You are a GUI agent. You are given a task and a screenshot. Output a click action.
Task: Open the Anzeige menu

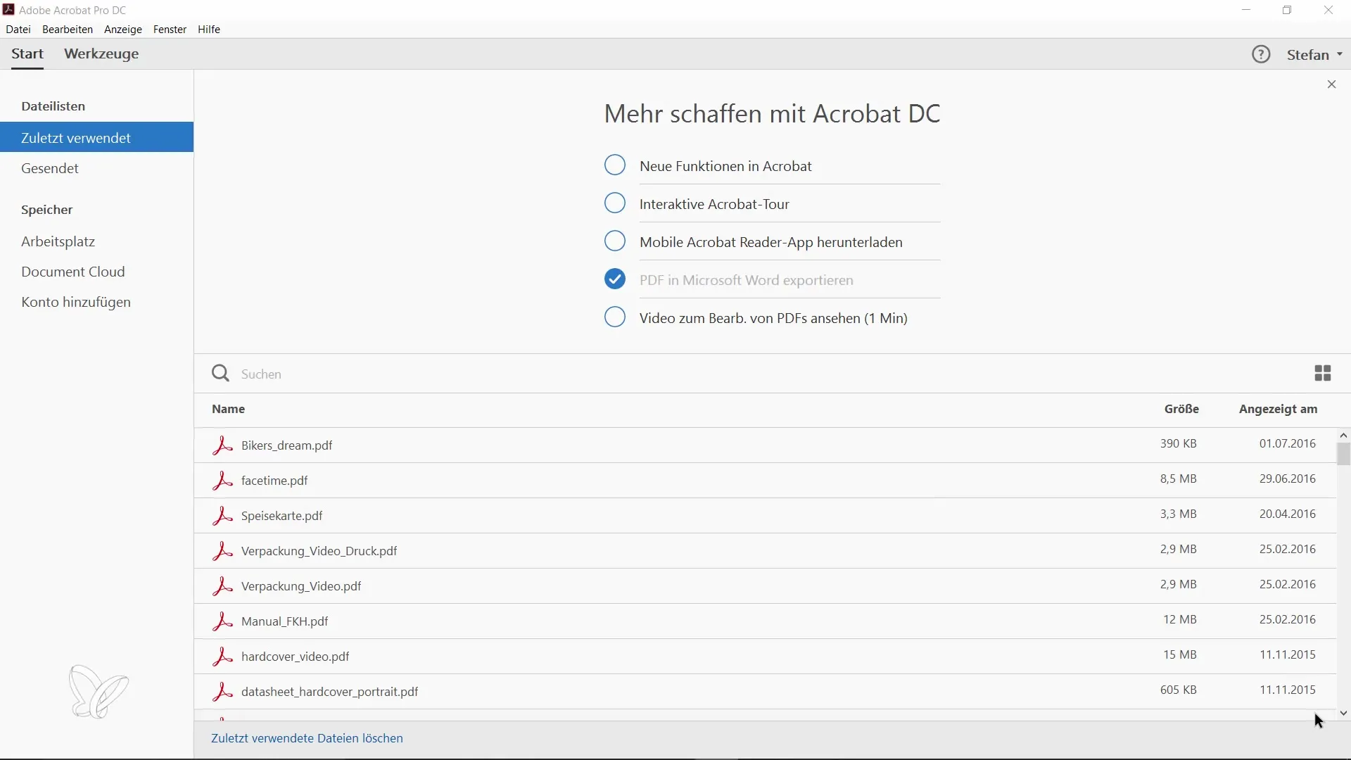[x=123, y=30]
